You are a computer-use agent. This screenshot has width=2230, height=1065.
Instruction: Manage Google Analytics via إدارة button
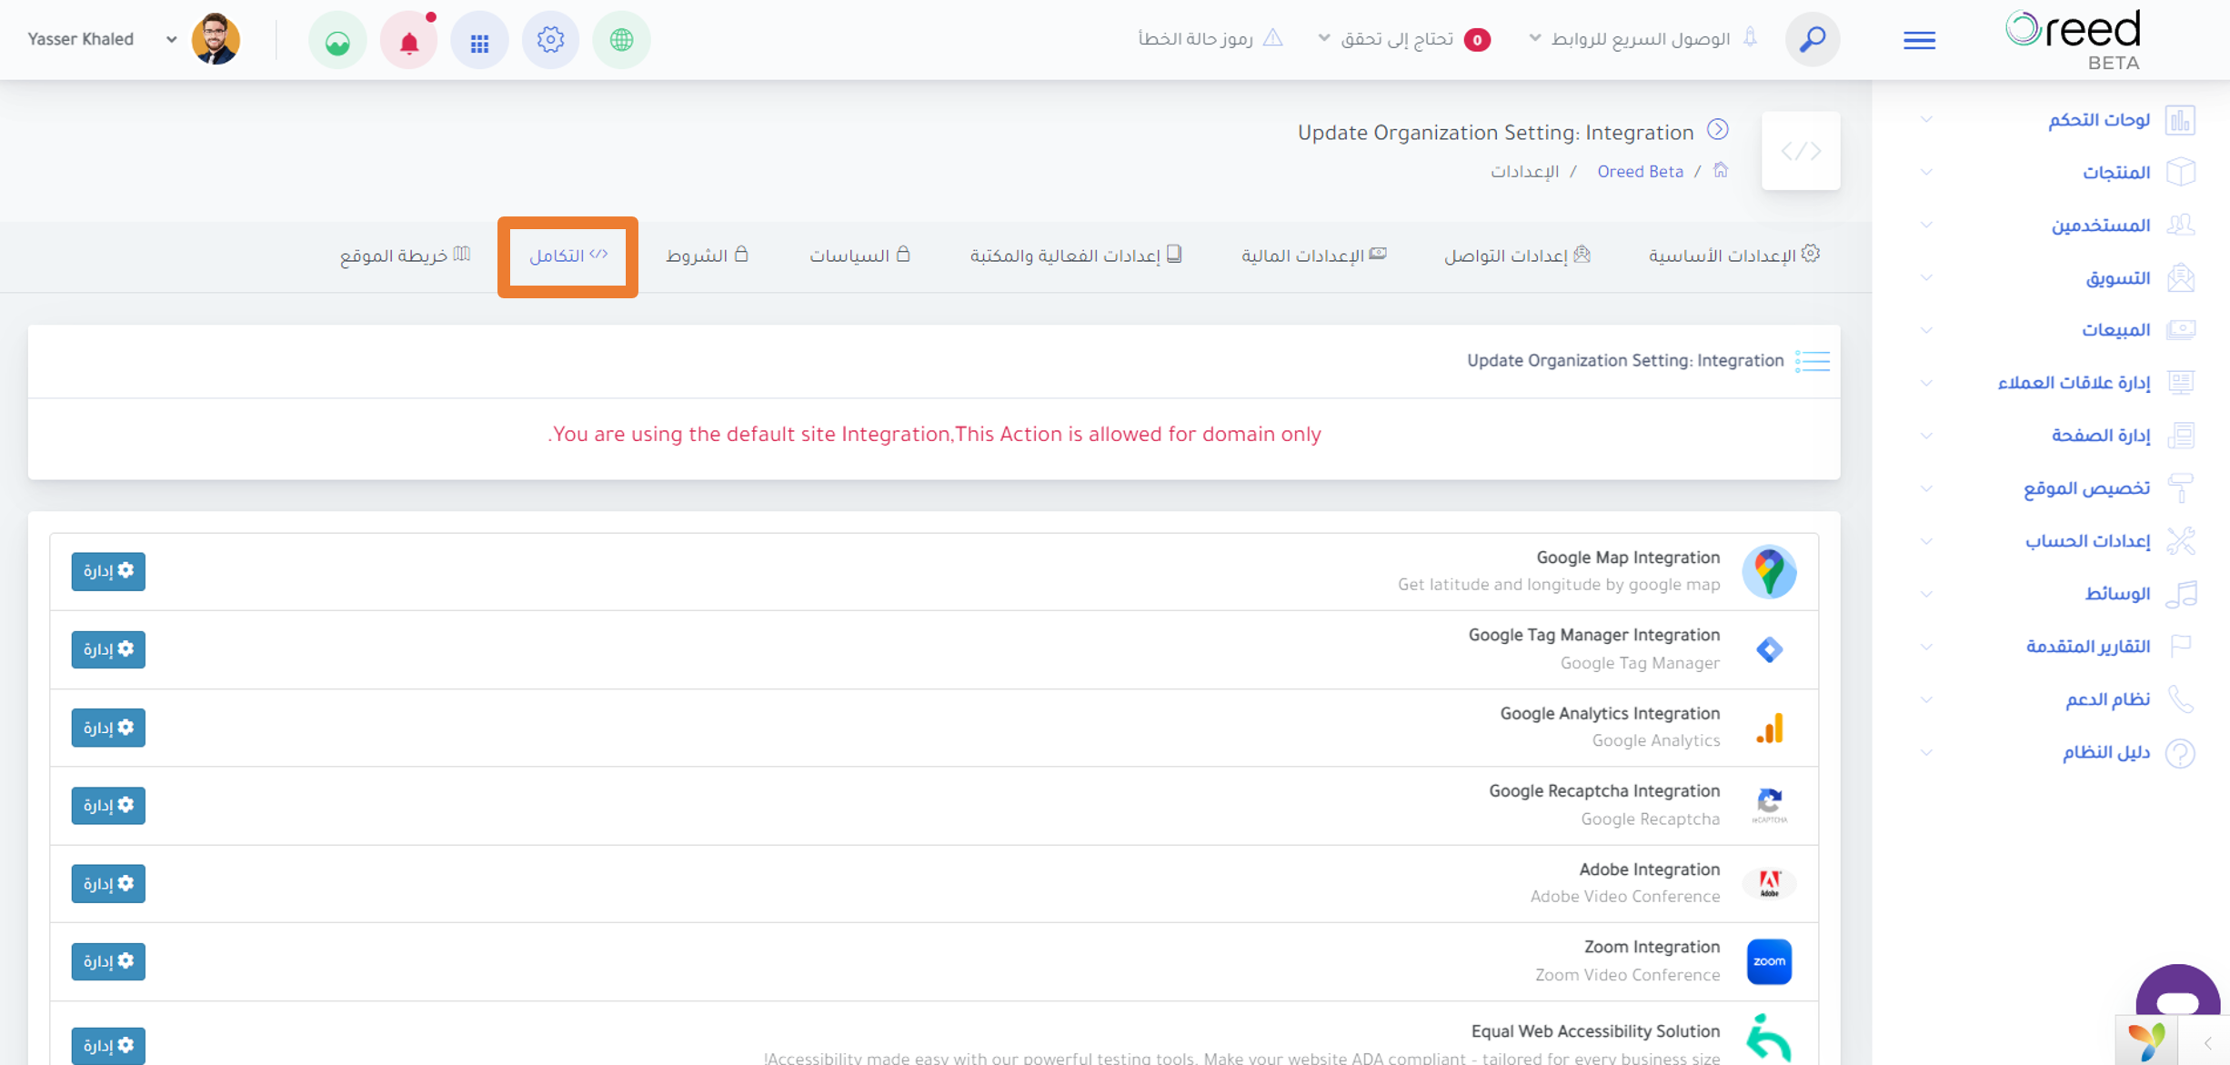pyautogui.click(x=108, y=728)
